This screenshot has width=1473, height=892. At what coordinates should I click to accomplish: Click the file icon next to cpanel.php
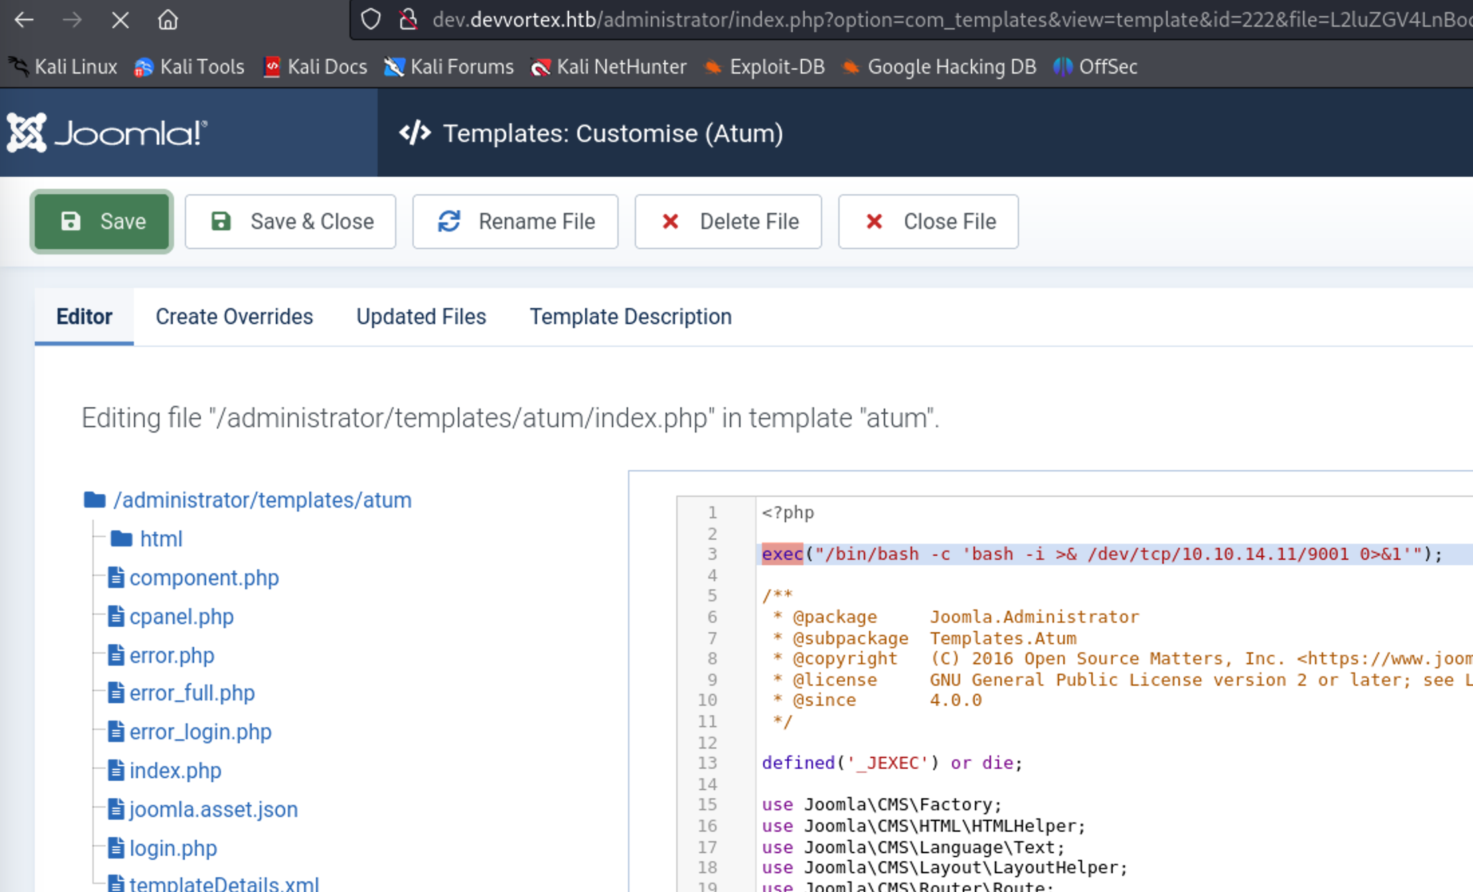coord(117,616)
